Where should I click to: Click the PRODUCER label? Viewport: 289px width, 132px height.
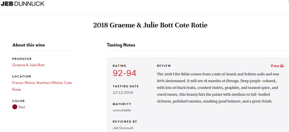[22, 59]
